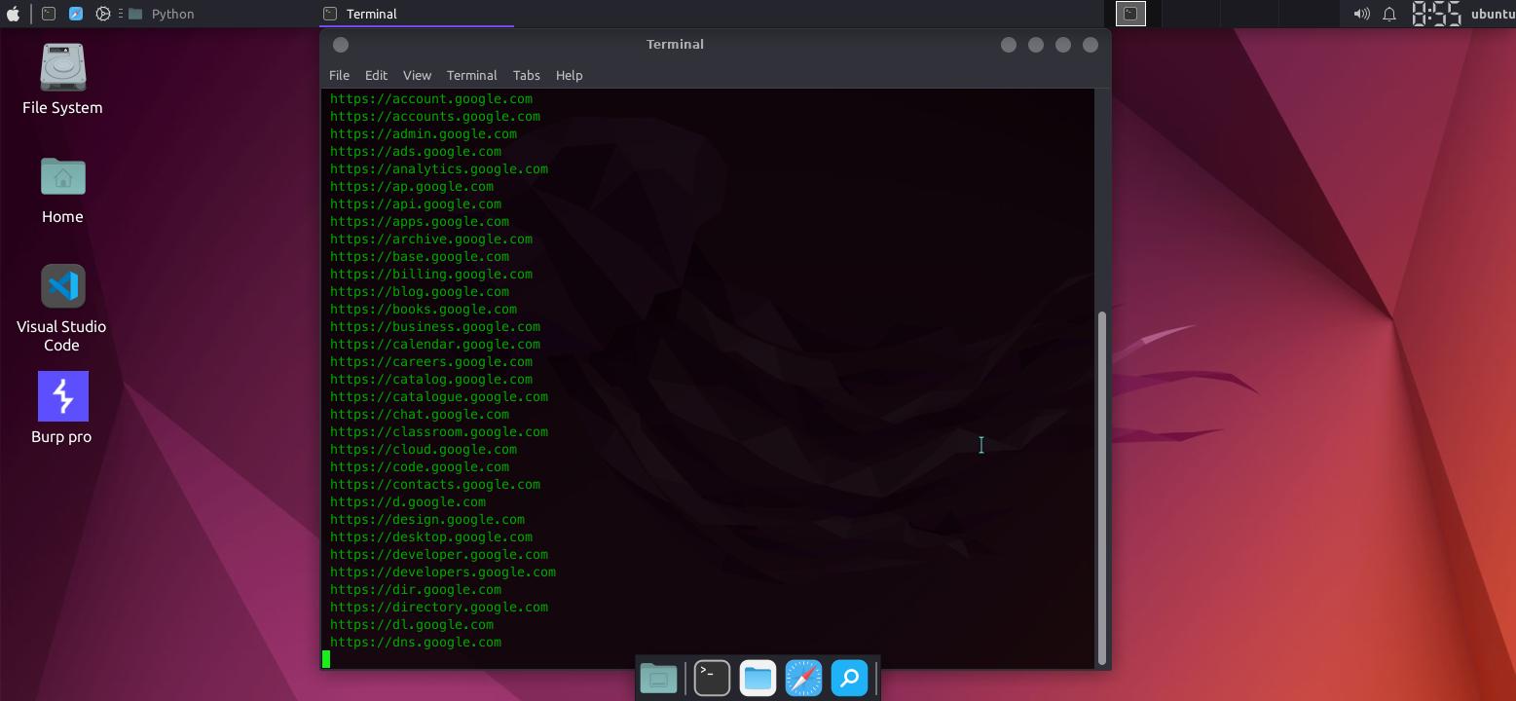Click the https://code.google.com line

coord(420,466)
